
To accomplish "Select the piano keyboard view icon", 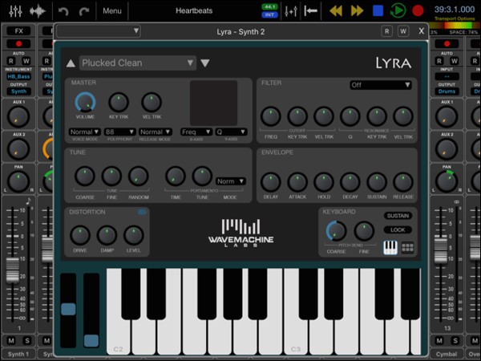I will click(x=390, y=248).
